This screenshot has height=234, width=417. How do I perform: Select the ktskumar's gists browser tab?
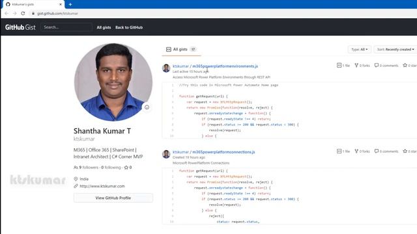point(33,5)
